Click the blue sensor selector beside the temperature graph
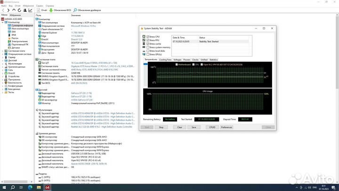The image size is (339, 191). coord(145,64)
